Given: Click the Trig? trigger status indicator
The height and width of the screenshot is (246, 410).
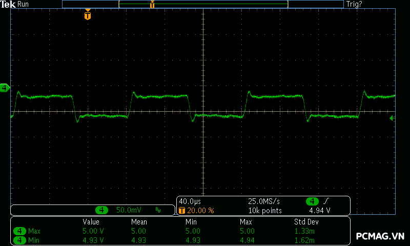Looking at the screenshot, I should (x=356, y=4).
